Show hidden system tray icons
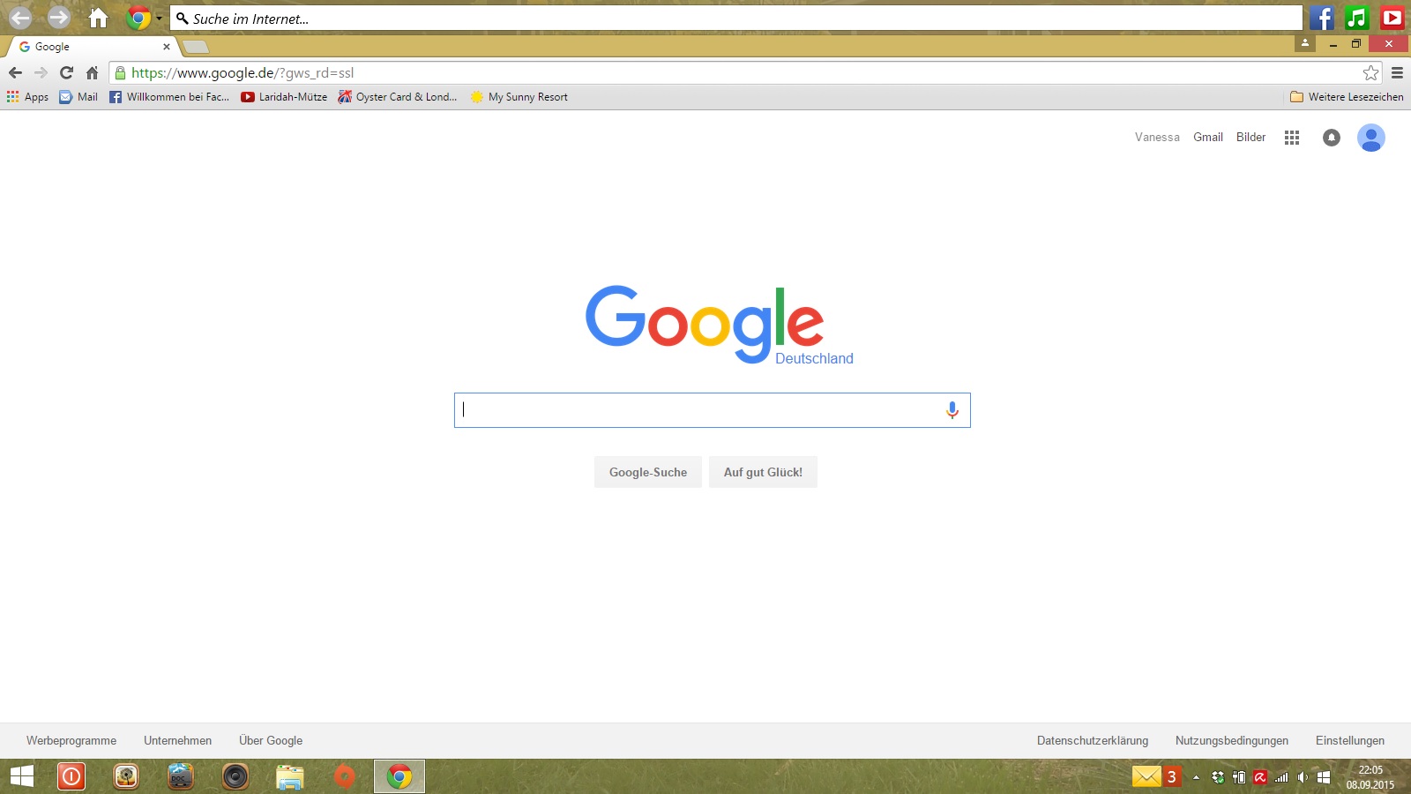The image size is (1411, 794). [x=1196, y=777]
